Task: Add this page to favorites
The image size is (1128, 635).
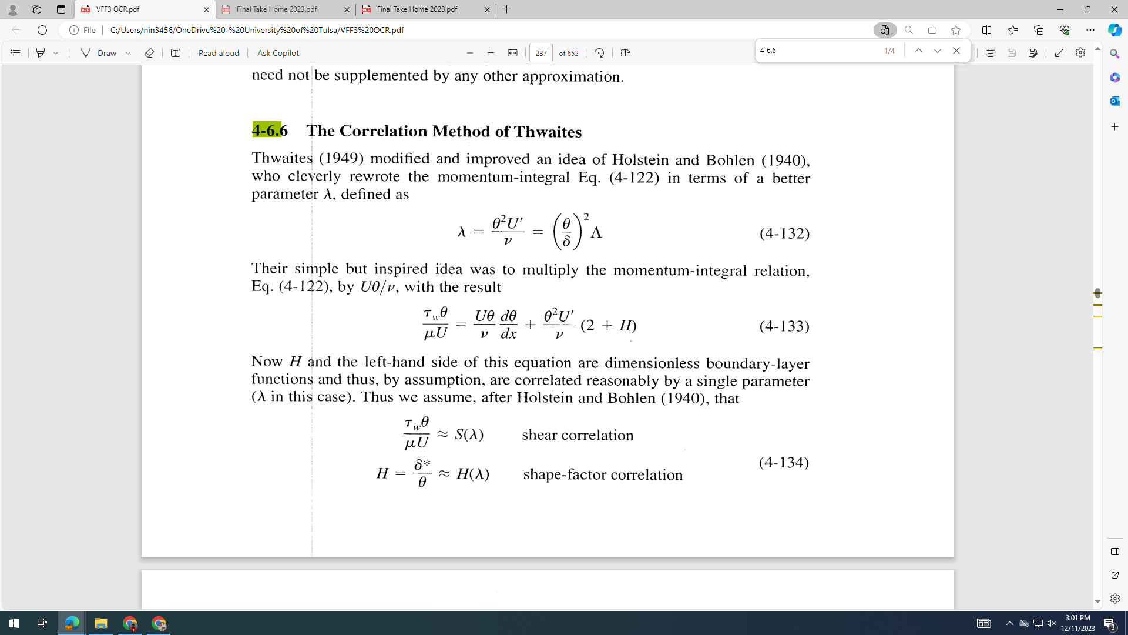Action: [x=956, y=30]
